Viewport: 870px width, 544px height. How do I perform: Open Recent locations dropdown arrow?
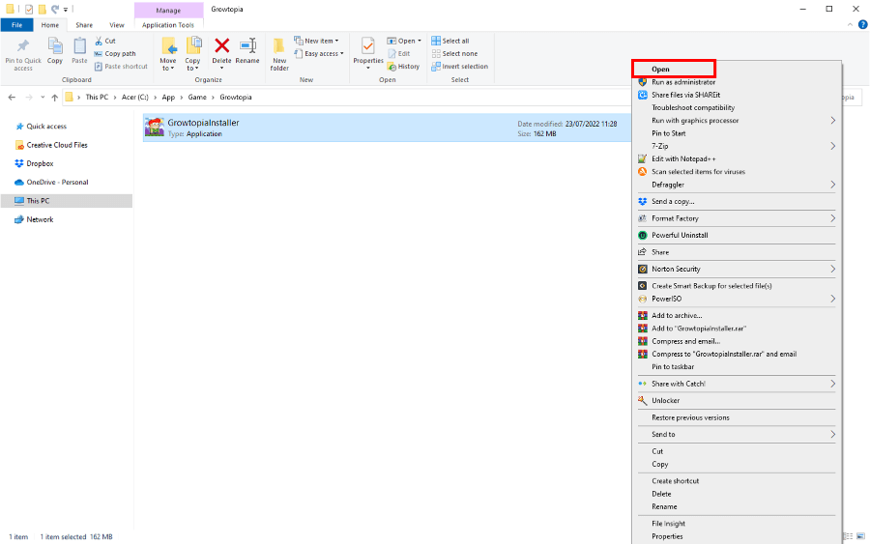[x=43, y=97]
